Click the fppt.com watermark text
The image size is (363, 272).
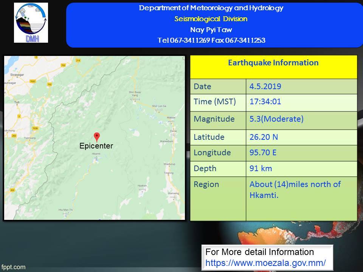13,267
